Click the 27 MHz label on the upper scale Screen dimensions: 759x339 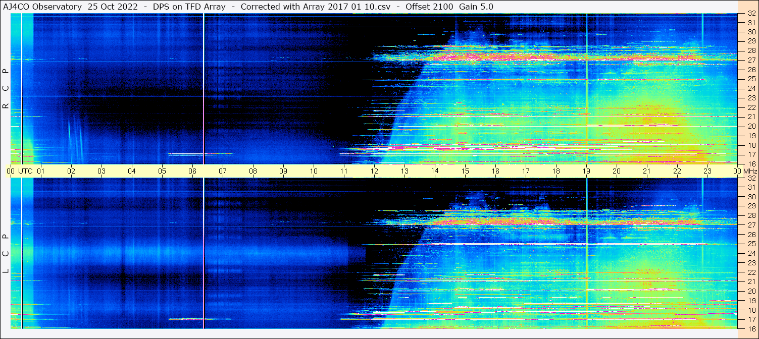pos(751,60)
